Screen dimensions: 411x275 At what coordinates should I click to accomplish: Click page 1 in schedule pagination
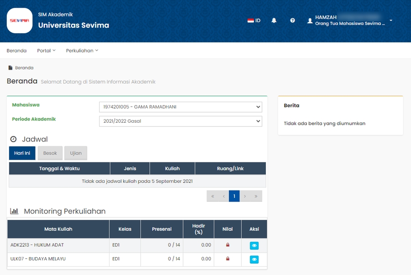point(234,197)
